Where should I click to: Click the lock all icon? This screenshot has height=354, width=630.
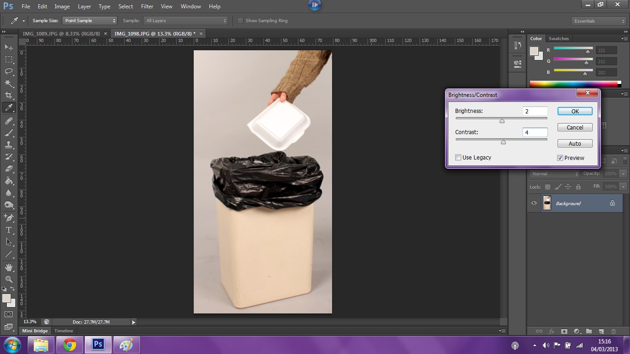pyautogui.click(x=578, y=187)
